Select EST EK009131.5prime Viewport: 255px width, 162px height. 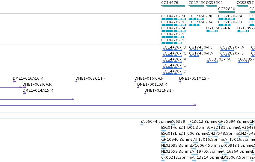point(236,146)
